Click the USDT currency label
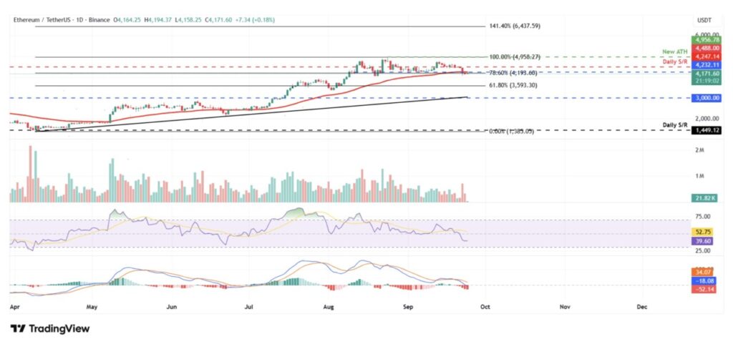This screenshot has width=733, height=339. click(705, 21)
